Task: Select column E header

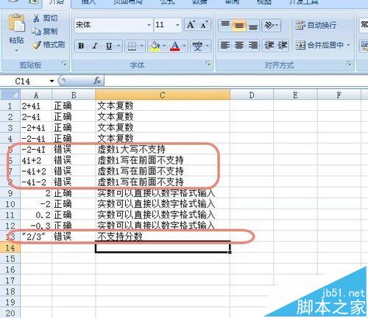Action: 295,95
